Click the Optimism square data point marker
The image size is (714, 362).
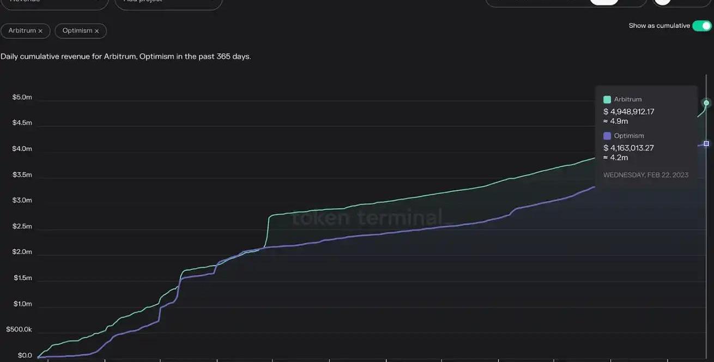(706, 143)
